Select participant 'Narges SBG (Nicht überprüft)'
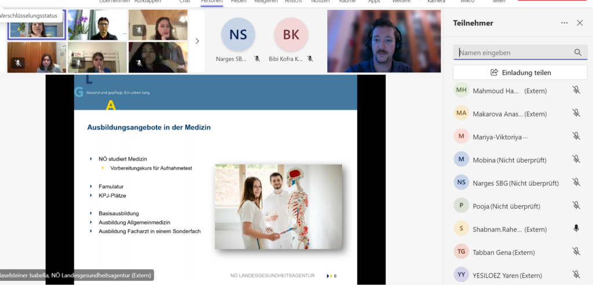This screenshot has height=285, width=593. pos(515,183)
